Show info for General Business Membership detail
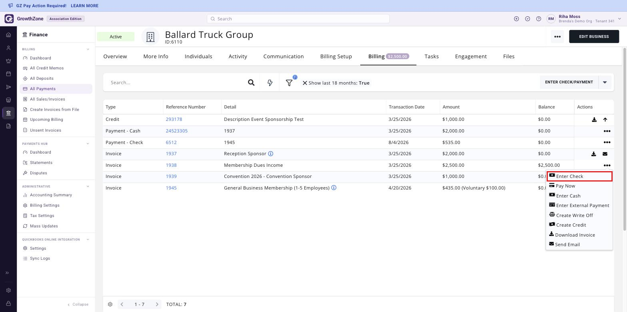The image size is (627, 312). pyautogui.click(x=334, y=188)
